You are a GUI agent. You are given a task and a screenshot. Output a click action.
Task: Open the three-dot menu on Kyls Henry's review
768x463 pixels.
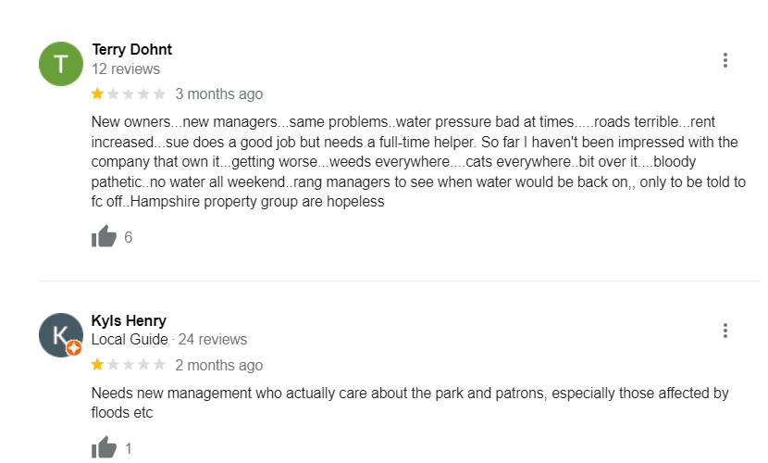point(725,331)
